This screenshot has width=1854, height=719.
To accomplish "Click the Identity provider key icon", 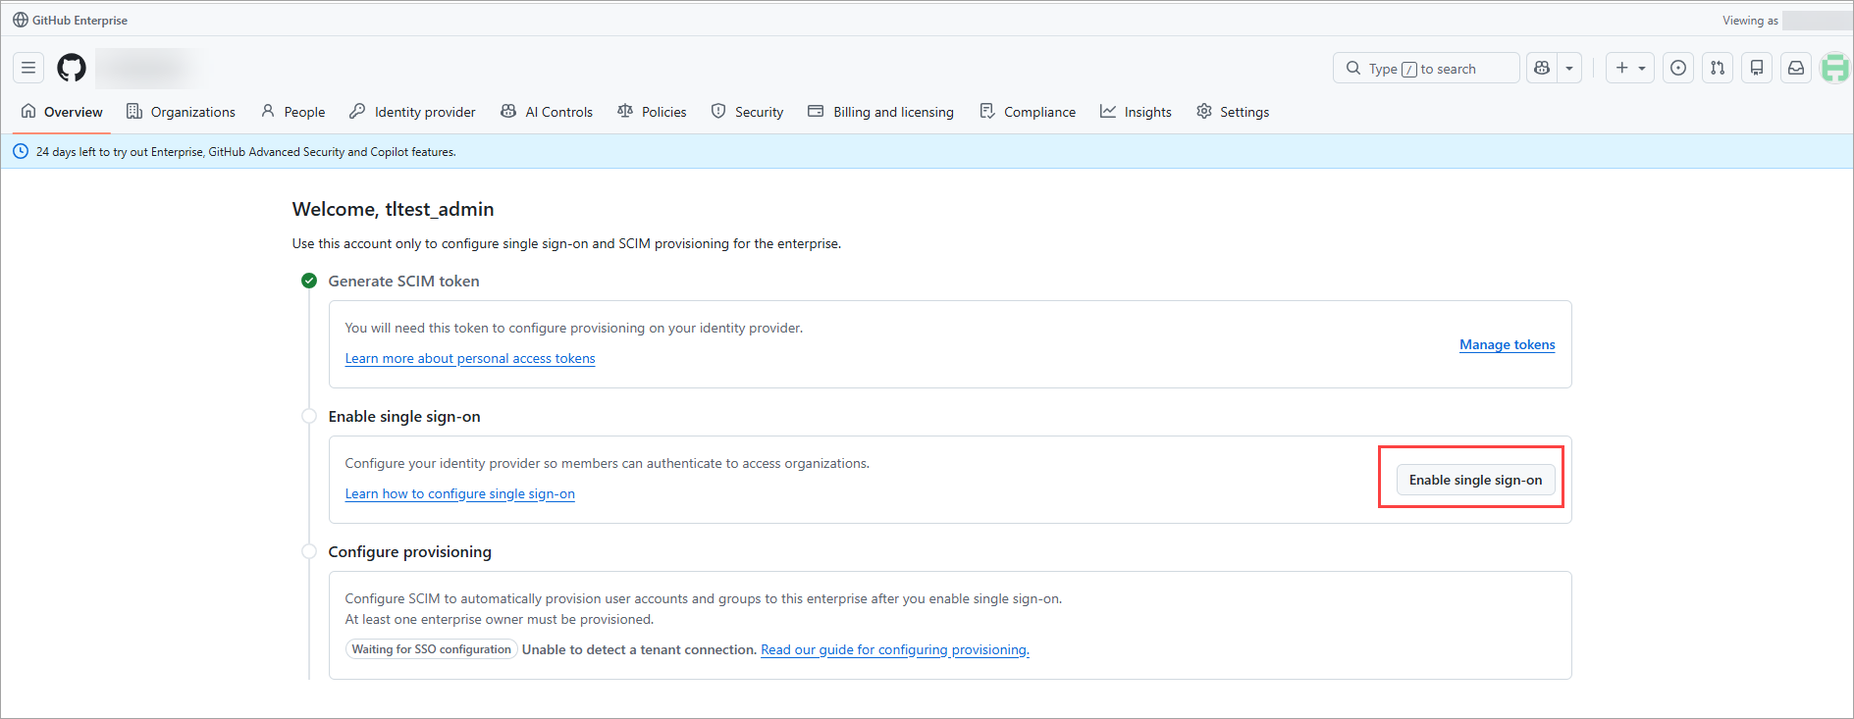I will (x=357, y=111).
